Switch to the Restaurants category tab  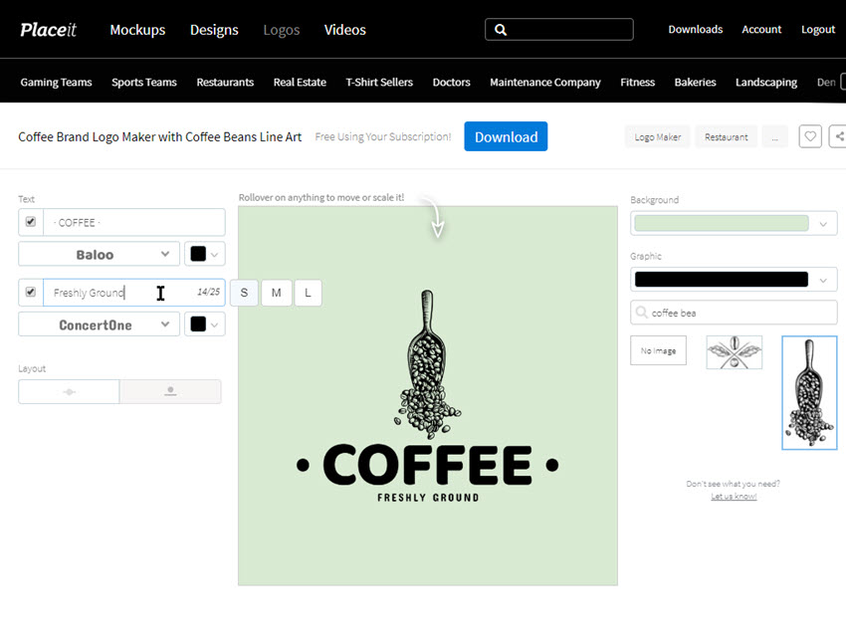[x=225, y=82]
